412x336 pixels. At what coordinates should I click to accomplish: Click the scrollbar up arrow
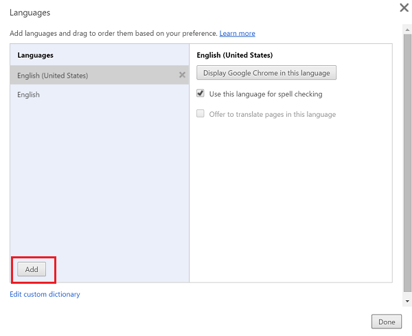tap(407, 30)
